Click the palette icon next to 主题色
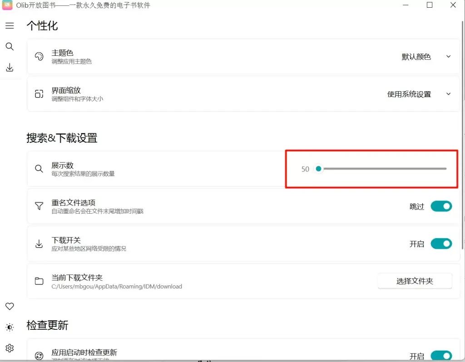The image size is (465, 362). [40, 57]
